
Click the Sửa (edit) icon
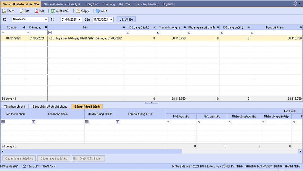pyautogui.click(x=21, y=11)
